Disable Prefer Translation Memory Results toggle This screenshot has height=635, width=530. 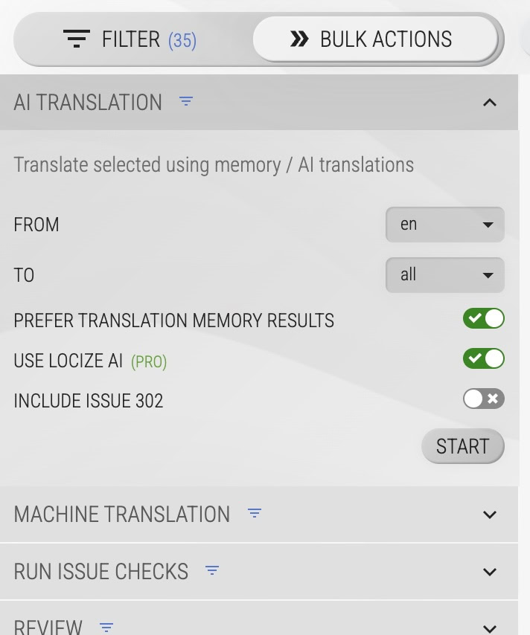[x=483, y=319]
